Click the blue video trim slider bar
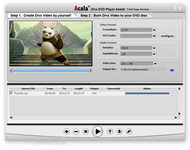 click(51, 71)
